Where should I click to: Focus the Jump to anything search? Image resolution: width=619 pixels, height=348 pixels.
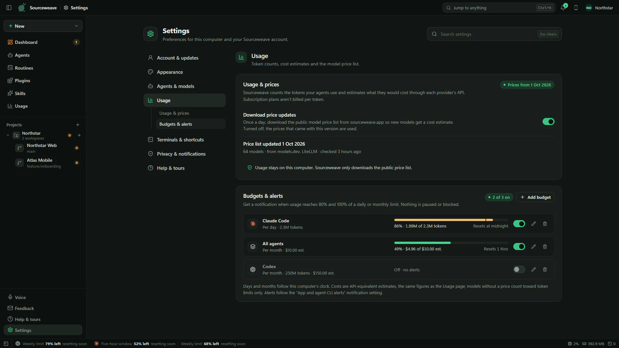tap(499, 8)
